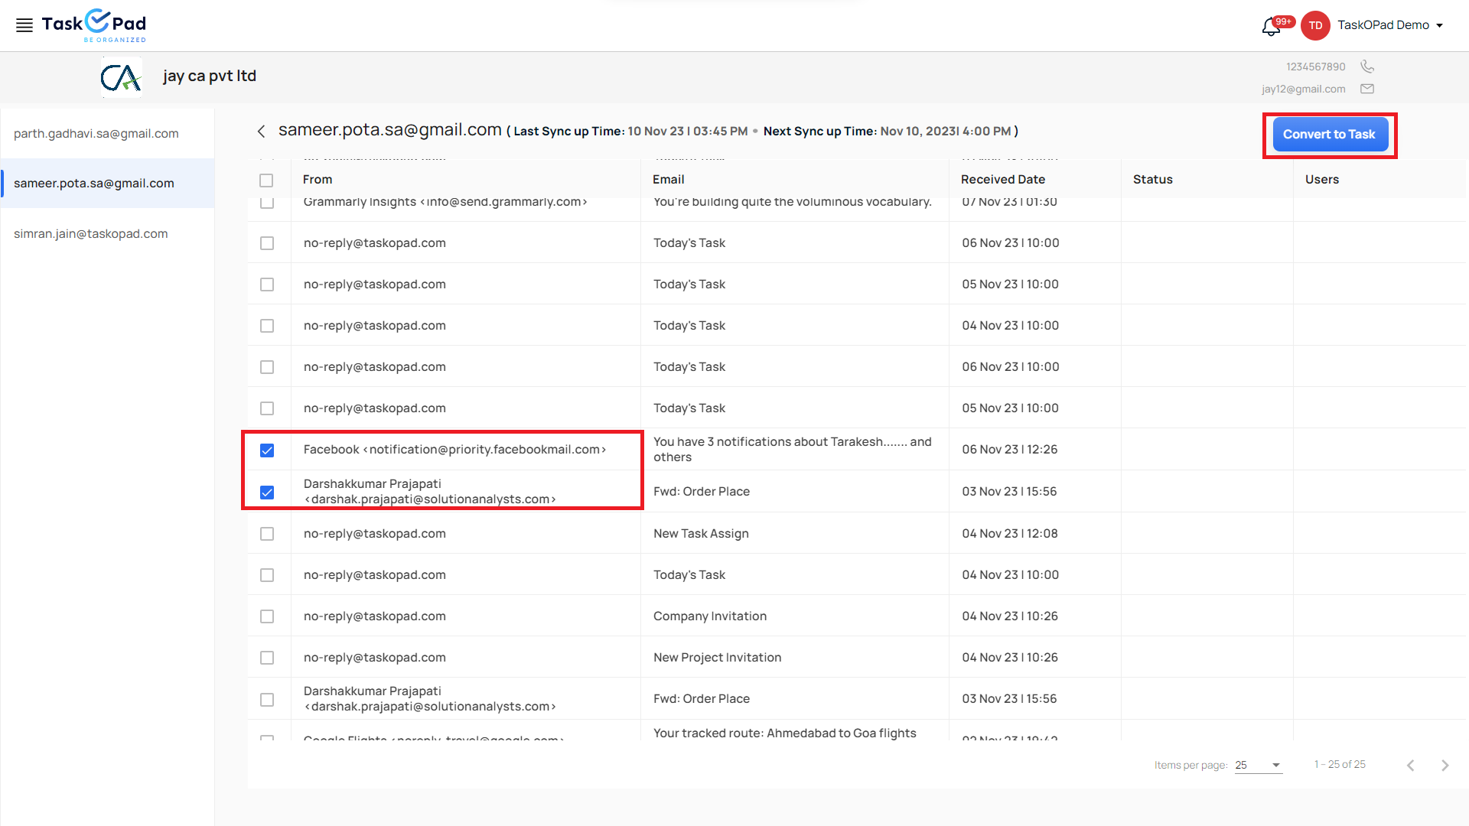This screenshot has height=826, width=1469.
Task: Uncheck the Facebook notification email checkbox
Action: pyautogui.click(x=267, y=450)
